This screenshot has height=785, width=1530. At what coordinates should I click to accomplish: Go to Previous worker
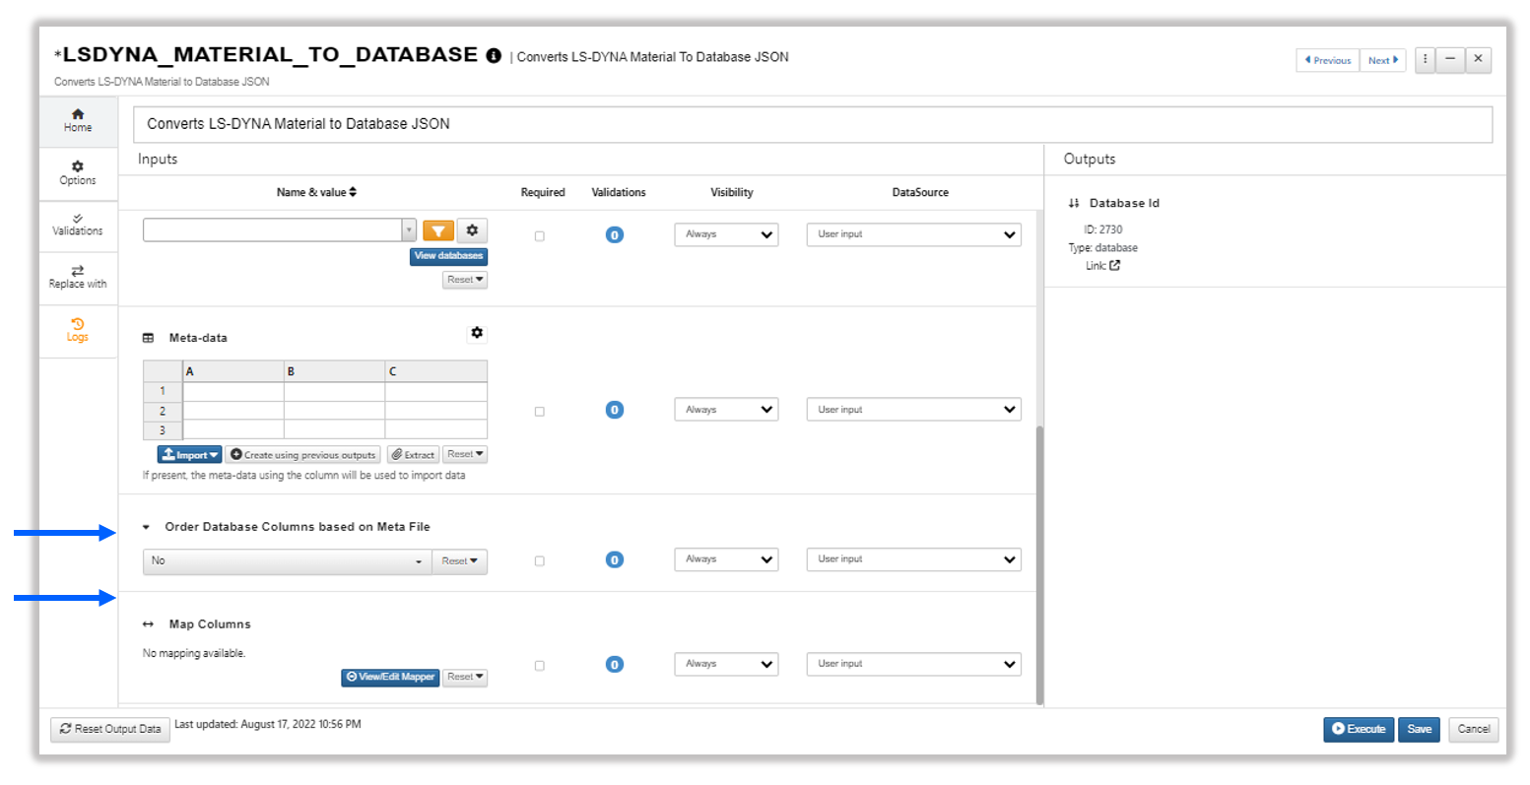coord(1327,60)
